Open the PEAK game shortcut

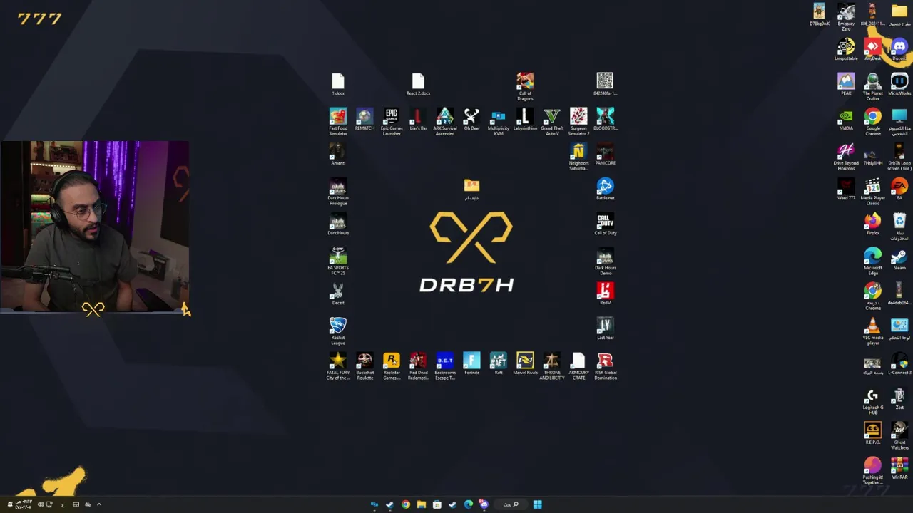pyautogui.click(x=845, y=84)
